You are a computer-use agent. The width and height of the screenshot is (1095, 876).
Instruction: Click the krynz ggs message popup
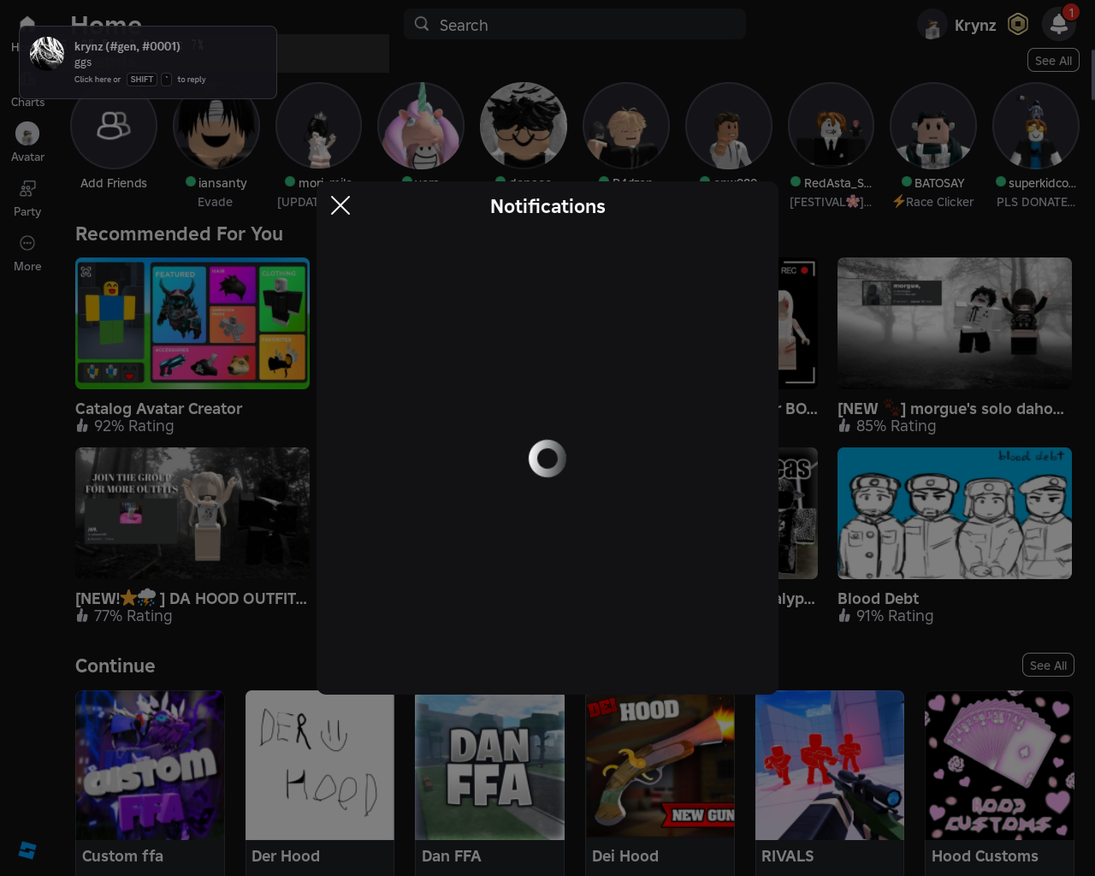148,62
